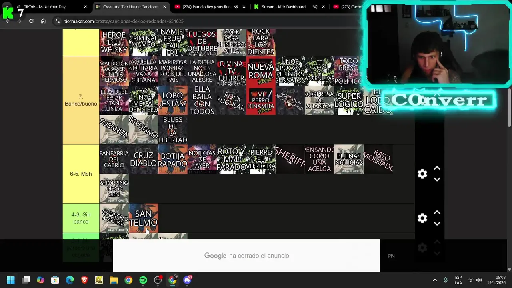Toggle the microphone icon in system tray
The height and width of the screenshot is (288, 512).
pyautogui.click(x=445, y=280)
